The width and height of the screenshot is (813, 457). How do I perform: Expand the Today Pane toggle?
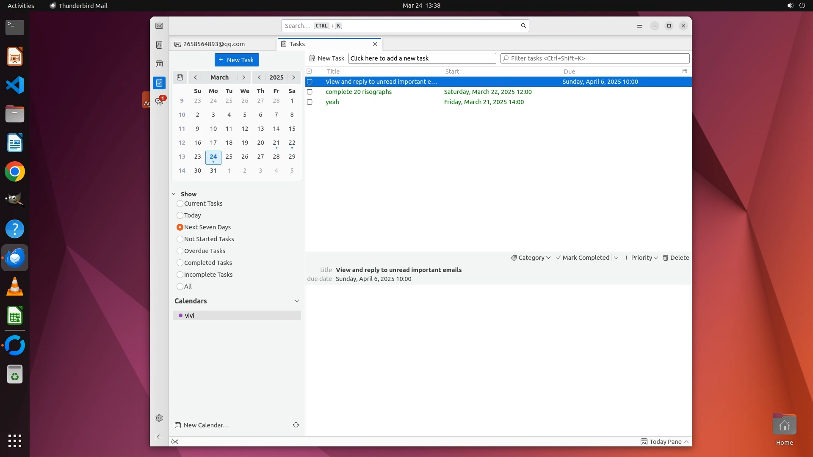coord(665,442)
